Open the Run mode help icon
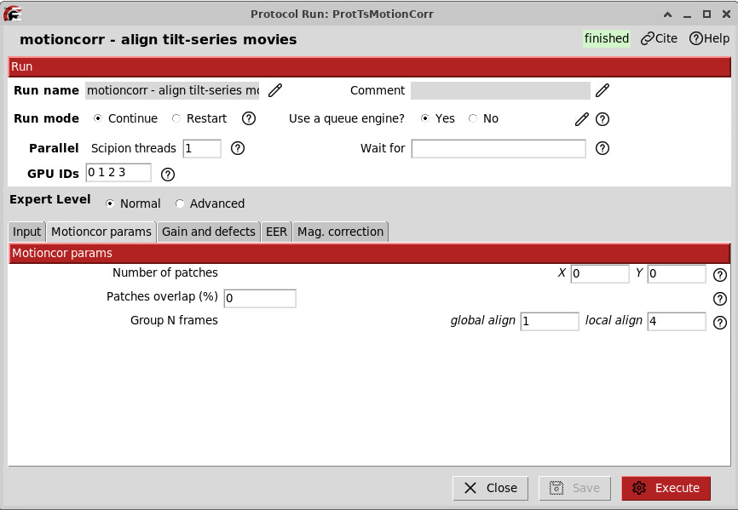This screenshot has width=738, height=510. (249, 118)
